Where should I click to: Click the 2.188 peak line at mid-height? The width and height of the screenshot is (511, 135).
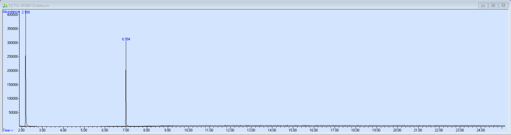[25, 71]
